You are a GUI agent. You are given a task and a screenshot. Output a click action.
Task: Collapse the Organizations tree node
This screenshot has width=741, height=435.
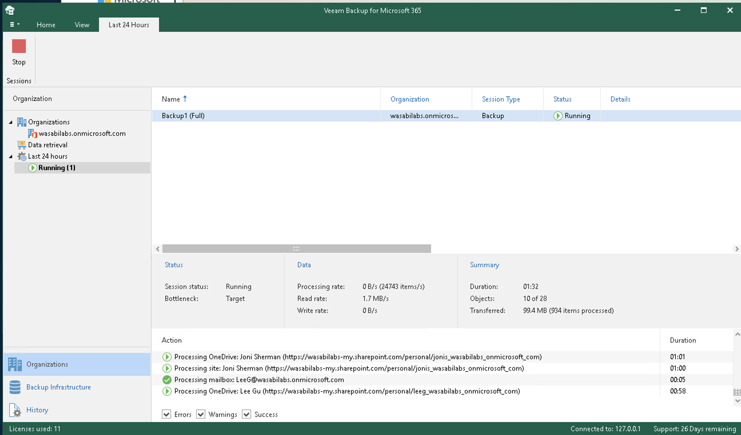click(11, 122)
